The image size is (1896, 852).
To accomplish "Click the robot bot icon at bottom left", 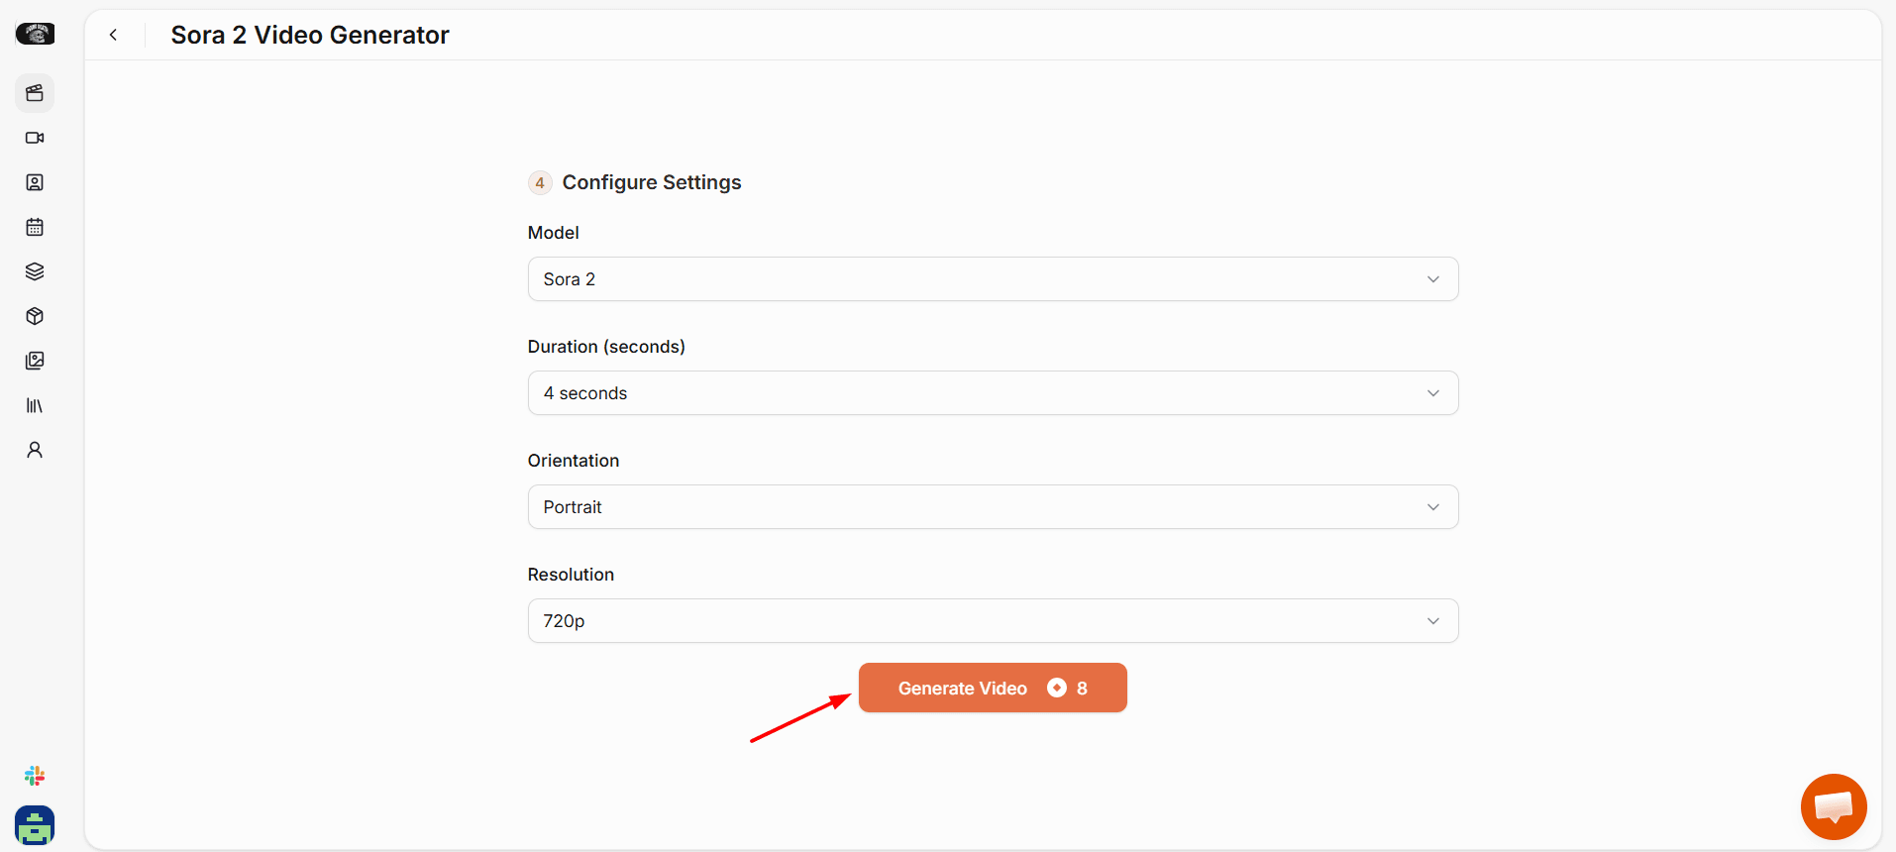I will click(x=35, y=825).
